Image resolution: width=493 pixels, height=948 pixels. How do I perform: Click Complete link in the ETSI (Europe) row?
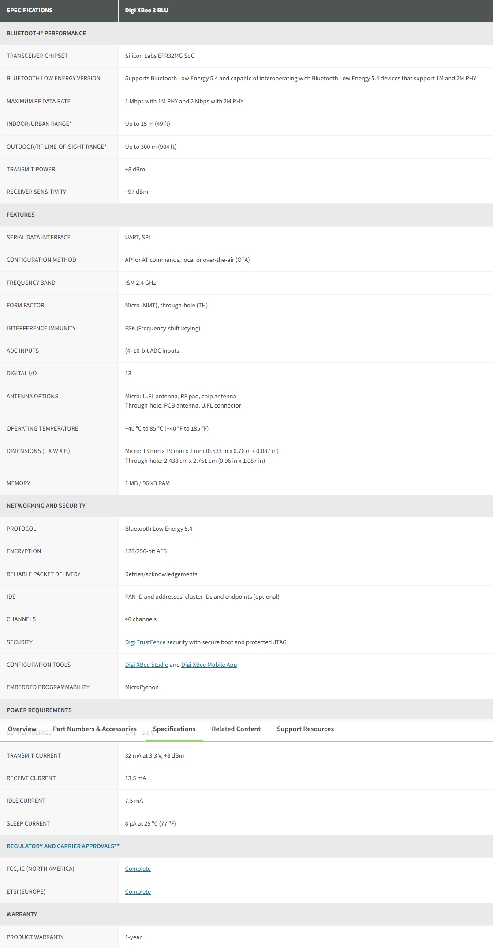coord(138,891)
